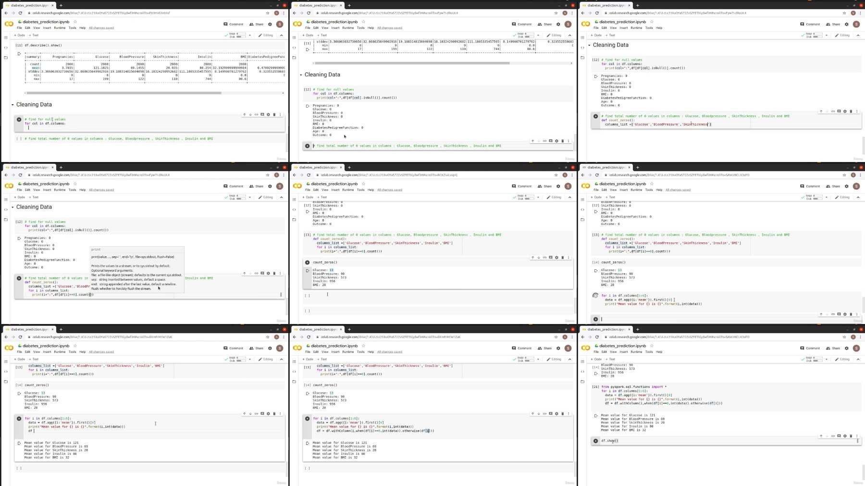Screen dimensions: 865x486
Task: Click the output horizontal scrollbar in top-left window
Action: point(124,93)
